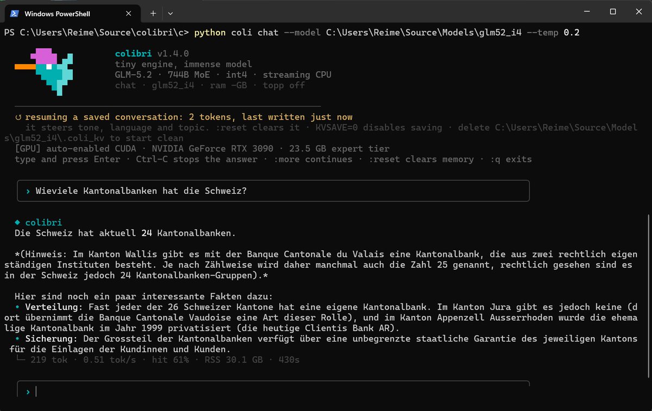Click the 'type and press Enter' hint line

(x=273, y=159)
